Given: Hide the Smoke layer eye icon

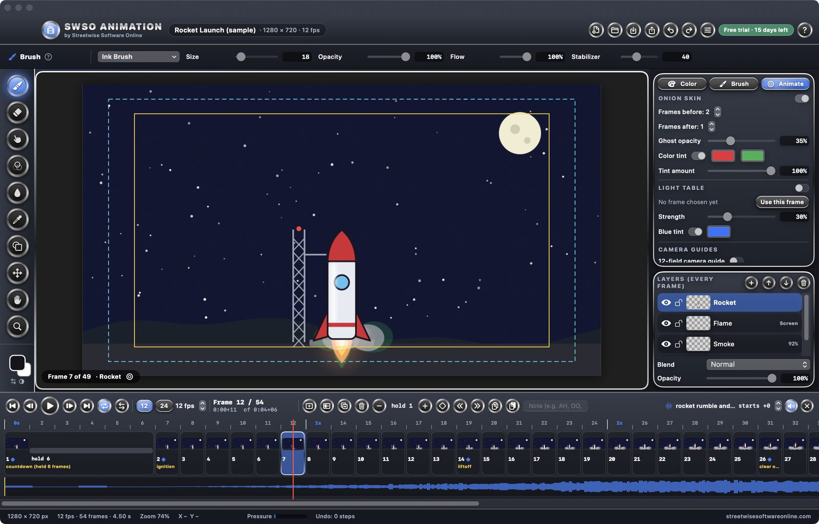Looking at the screenshot, I should click(666, 344).
